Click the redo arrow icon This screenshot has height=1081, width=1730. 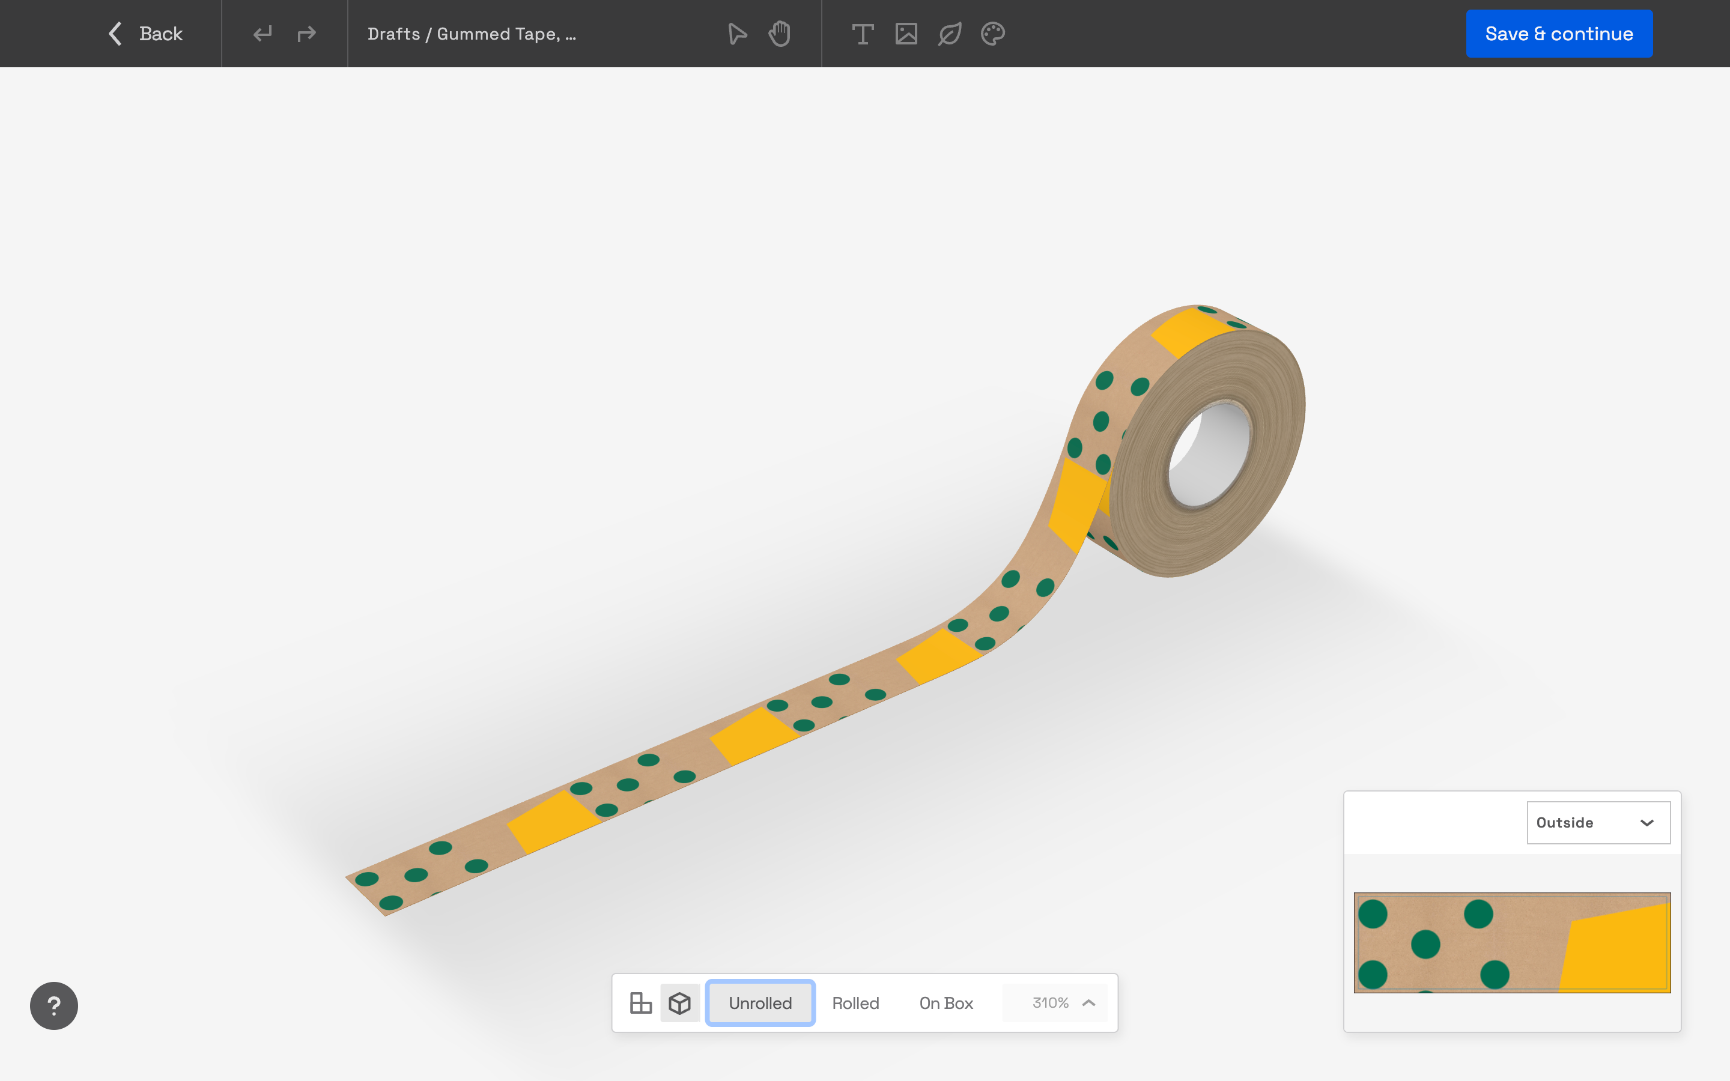coord(307,34)
